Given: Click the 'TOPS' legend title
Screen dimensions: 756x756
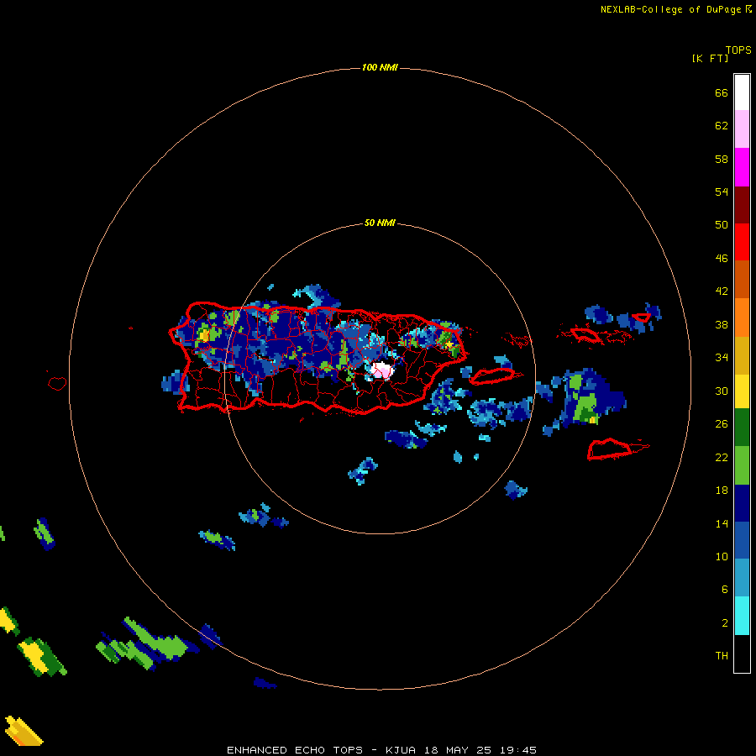Looking at the screenshot, I should click(x=738, y=50).
